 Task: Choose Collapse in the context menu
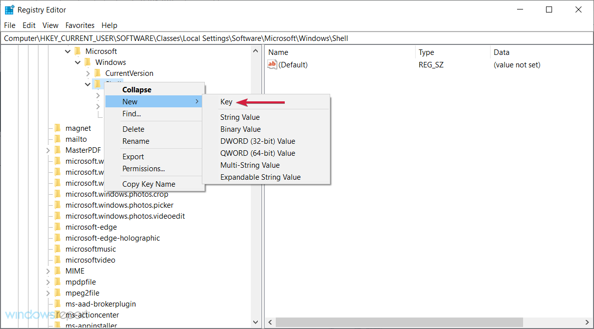(x=154, y=90)
